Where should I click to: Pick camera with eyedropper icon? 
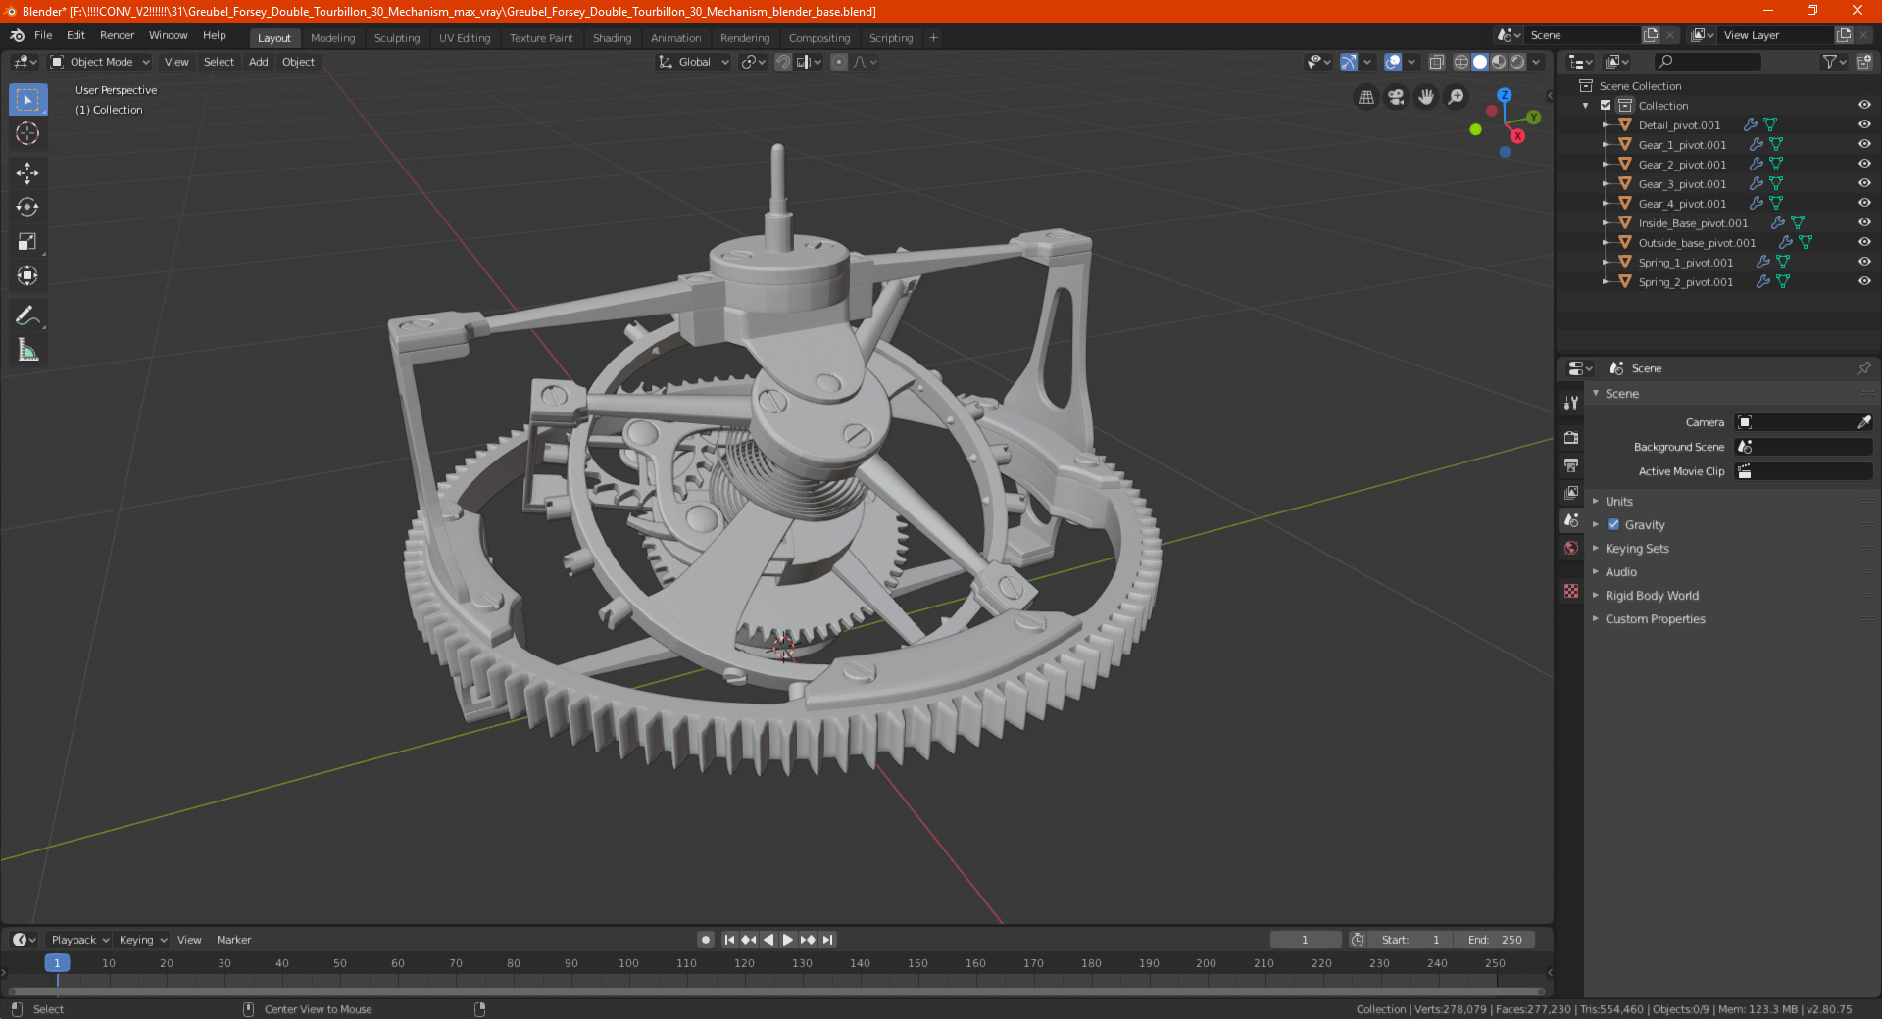coord(1863,422)
